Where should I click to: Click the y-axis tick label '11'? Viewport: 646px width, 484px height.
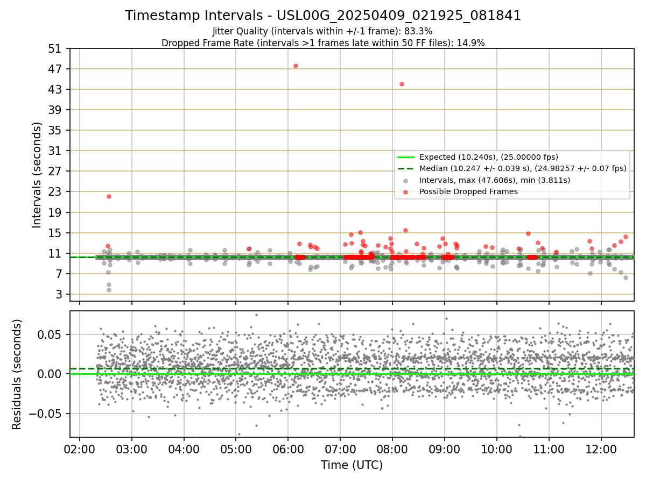(x=57, y=253)
